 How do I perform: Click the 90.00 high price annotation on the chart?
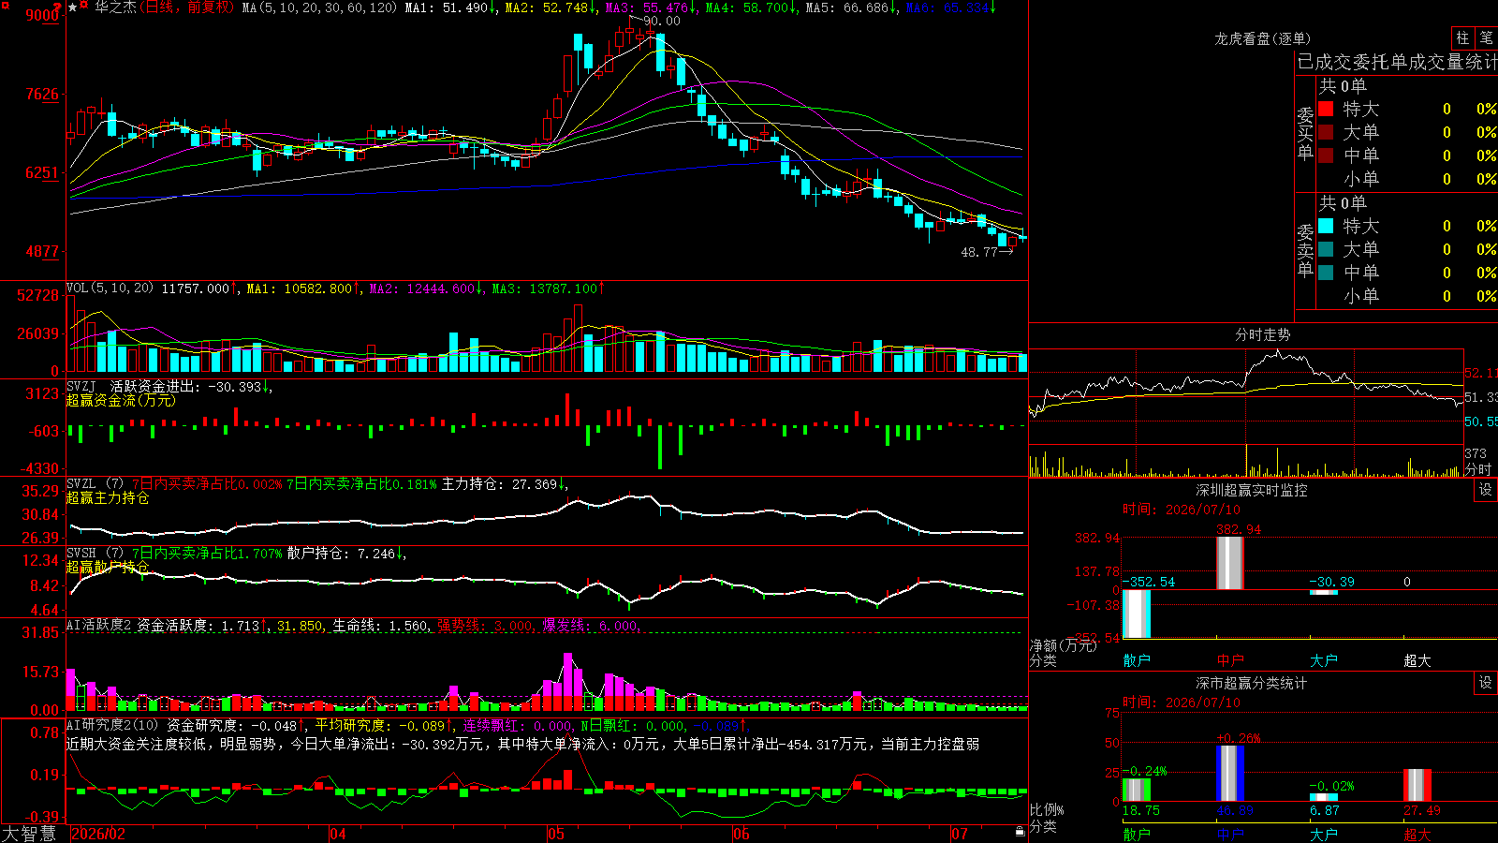pos(662,21)
